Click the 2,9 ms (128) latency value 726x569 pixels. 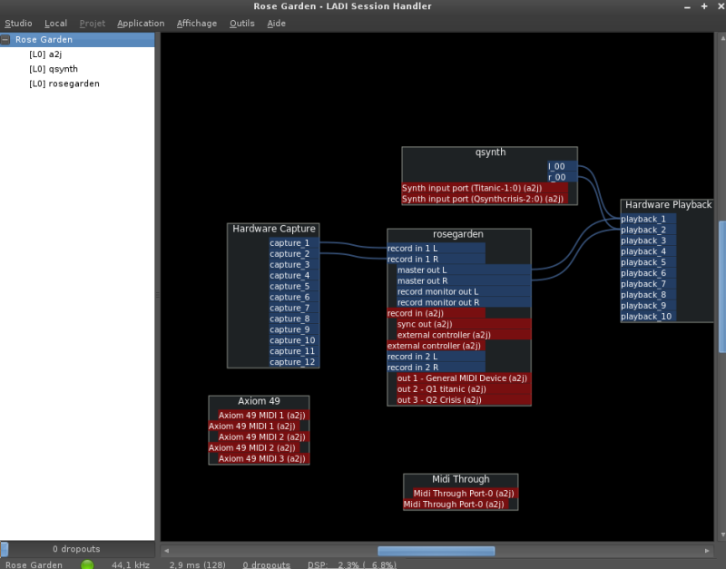click(x=198, y=564)
